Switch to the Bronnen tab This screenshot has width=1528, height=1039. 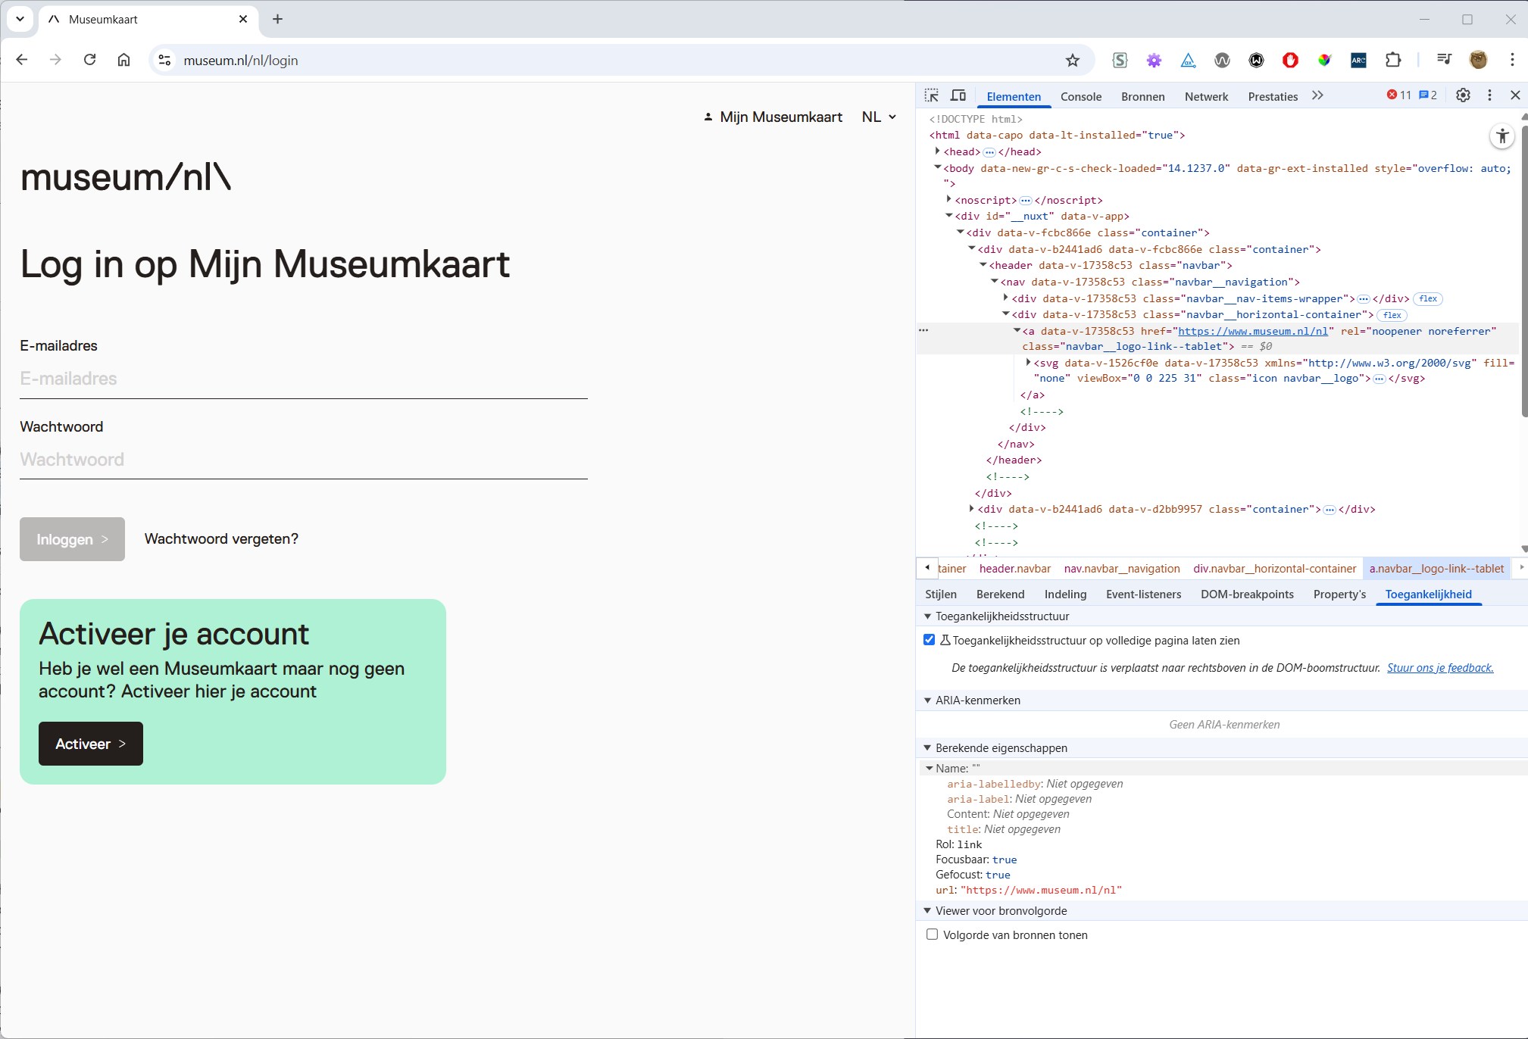tap(1142, 96)
